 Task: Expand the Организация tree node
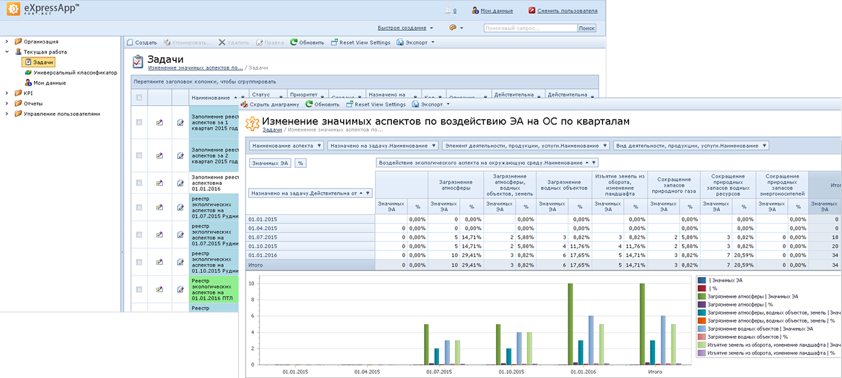7,42
